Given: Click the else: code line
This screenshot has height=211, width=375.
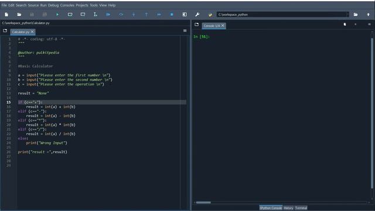Looking at the screenshot, I should 23,138.
